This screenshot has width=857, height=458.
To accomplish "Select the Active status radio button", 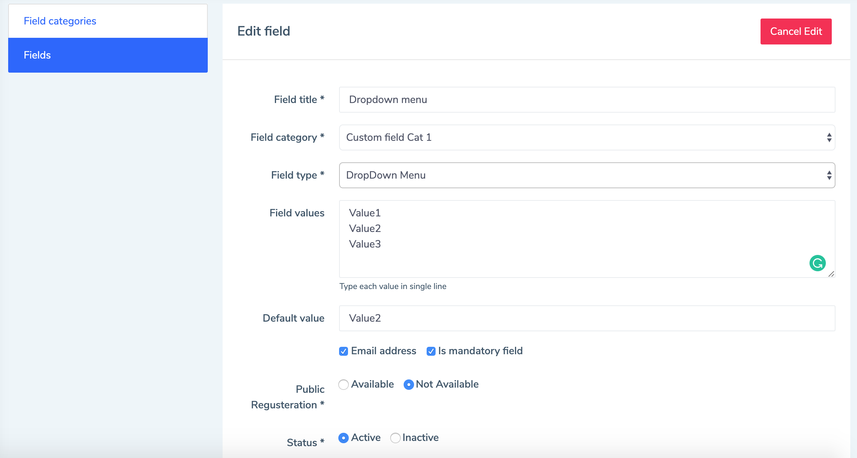I will pos(344,438).
